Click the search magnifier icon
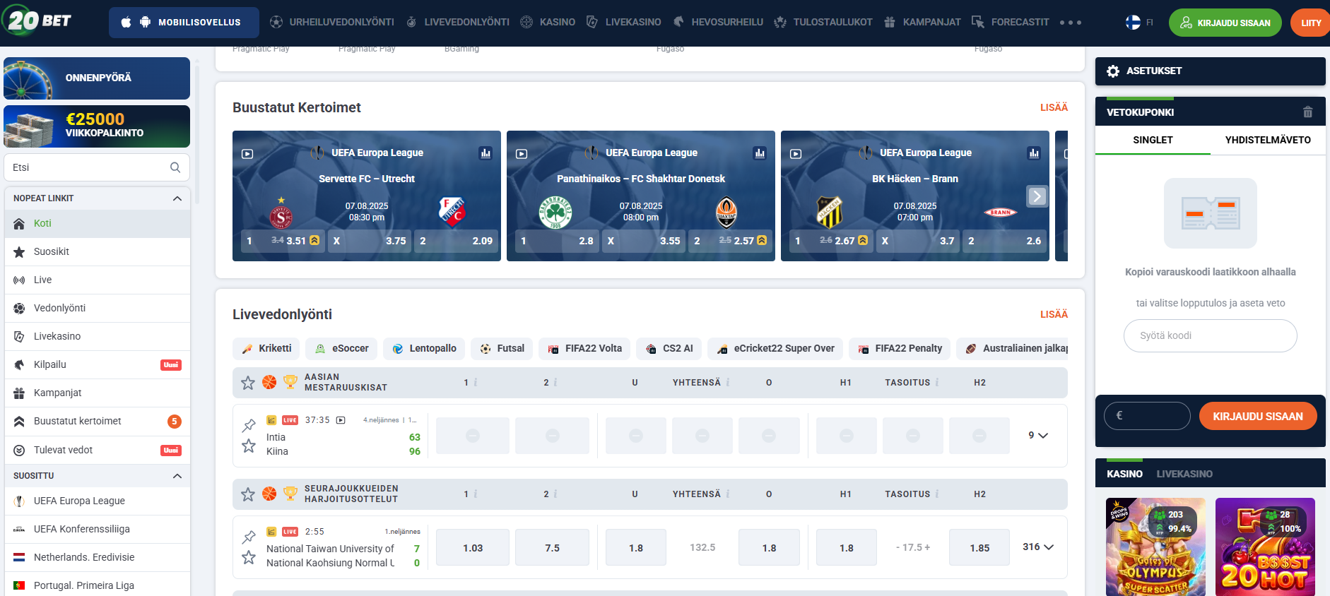 point(175,167)
